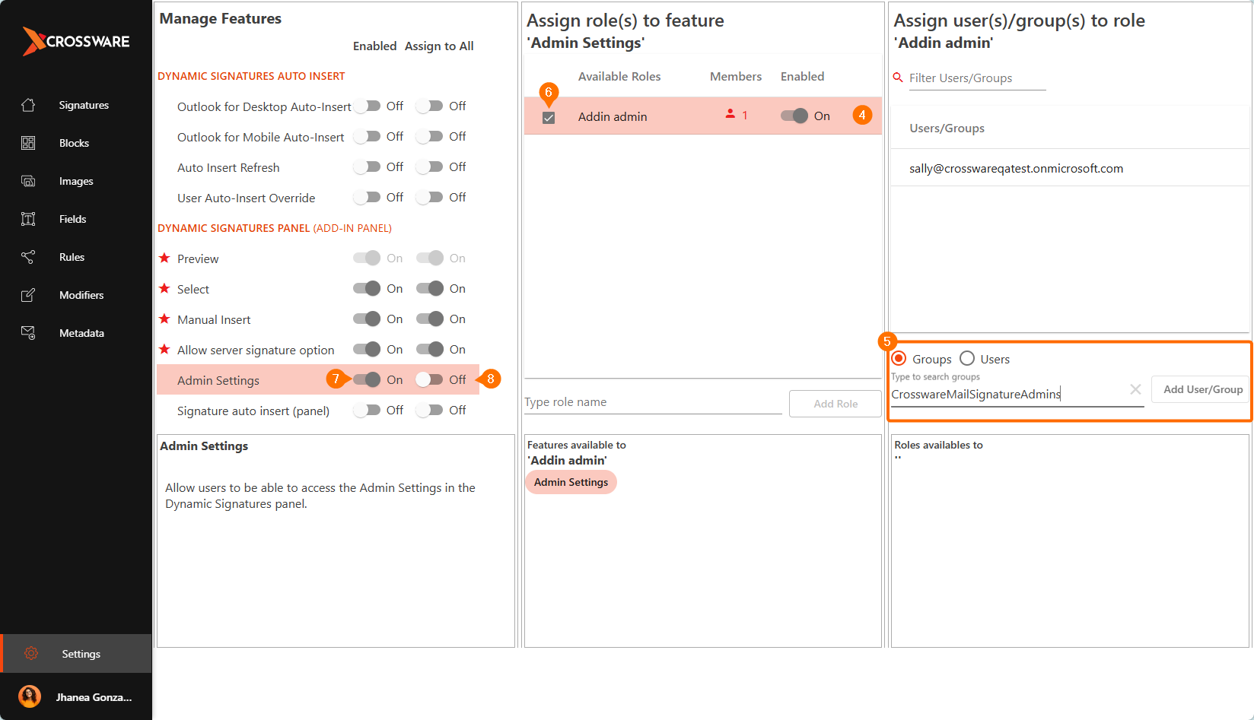Open Metadata via the envelope icon
The height and width of the screenshot is (720, 1254).
pyautogui.click(x=28, y=333)
